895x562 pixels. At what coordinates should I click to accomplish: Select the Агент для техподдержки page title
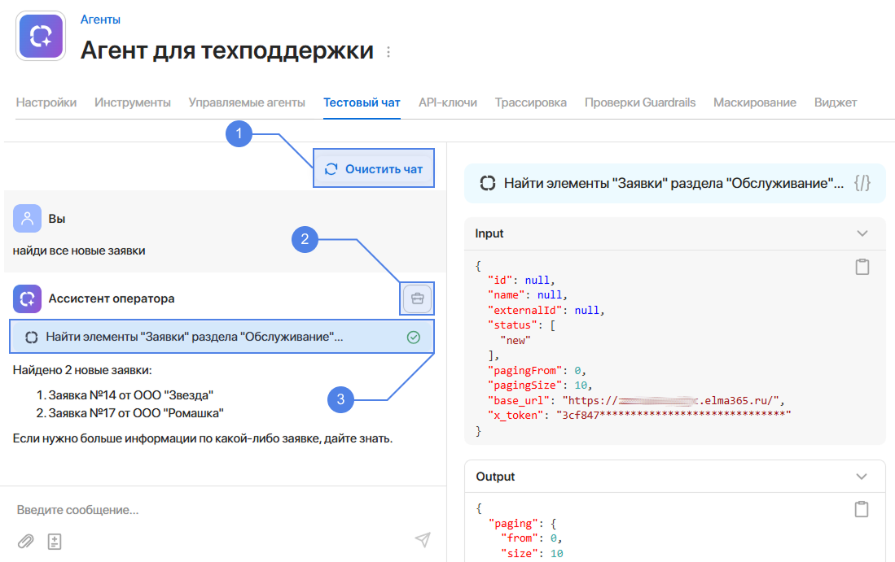pos(227,50)
